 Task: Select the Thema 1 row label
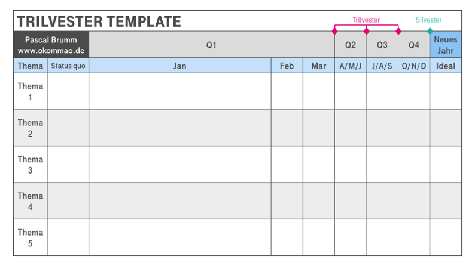pyautogui.click(x=31, y=91)
